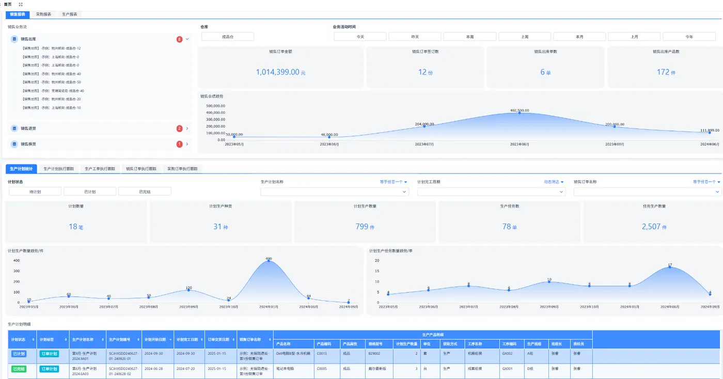
Task: Open 等于任意一个 condition for 生产计划名称
Action: [394, 182]
